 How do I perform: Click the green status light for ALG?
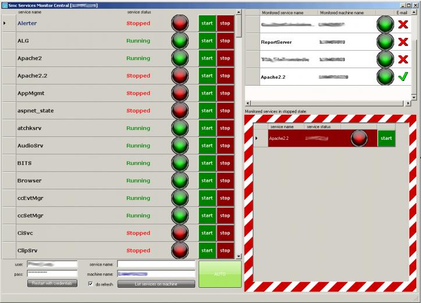pos(180,41)
